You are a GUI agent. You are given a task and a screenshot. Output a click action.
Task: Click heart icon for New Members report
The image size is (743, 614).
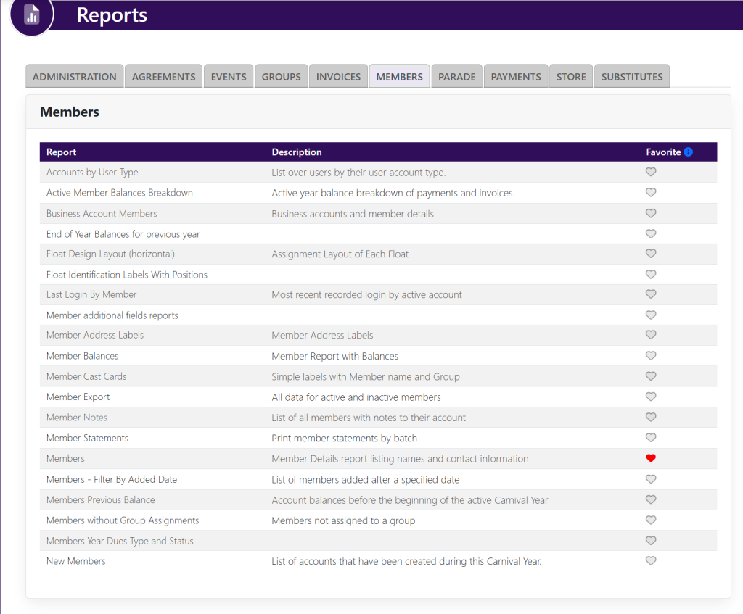(651, 561)
